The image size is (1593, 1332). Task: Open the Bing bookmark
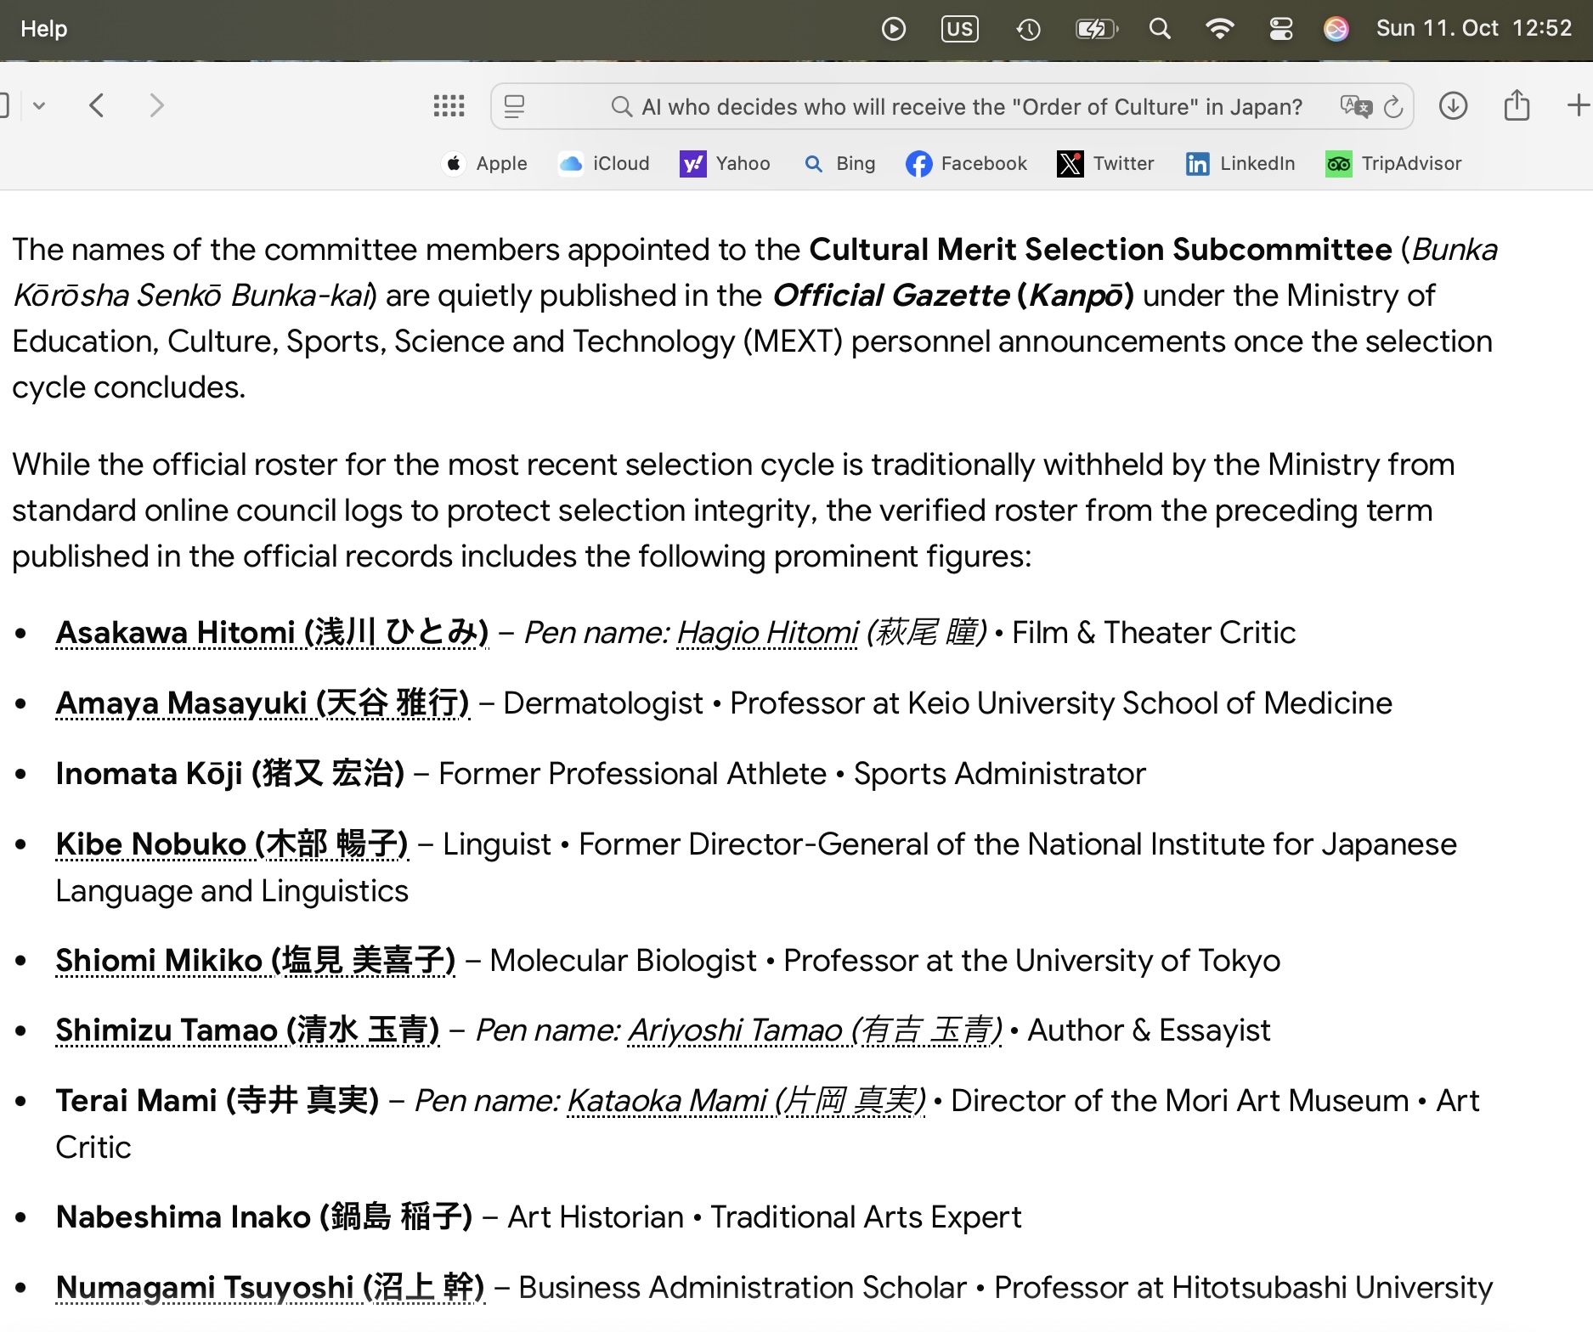(x=839, y=164)
